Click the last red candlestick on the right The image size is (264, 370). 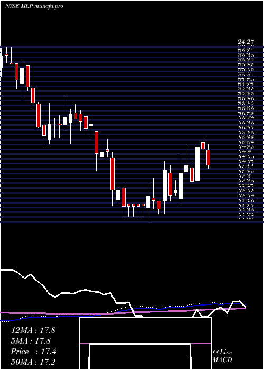coord(209,158)
